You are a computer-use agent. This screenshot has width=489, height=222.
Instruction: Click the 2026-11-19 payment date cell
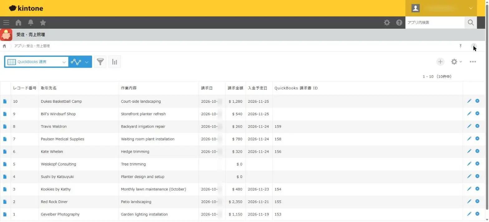tap(258, 214)
